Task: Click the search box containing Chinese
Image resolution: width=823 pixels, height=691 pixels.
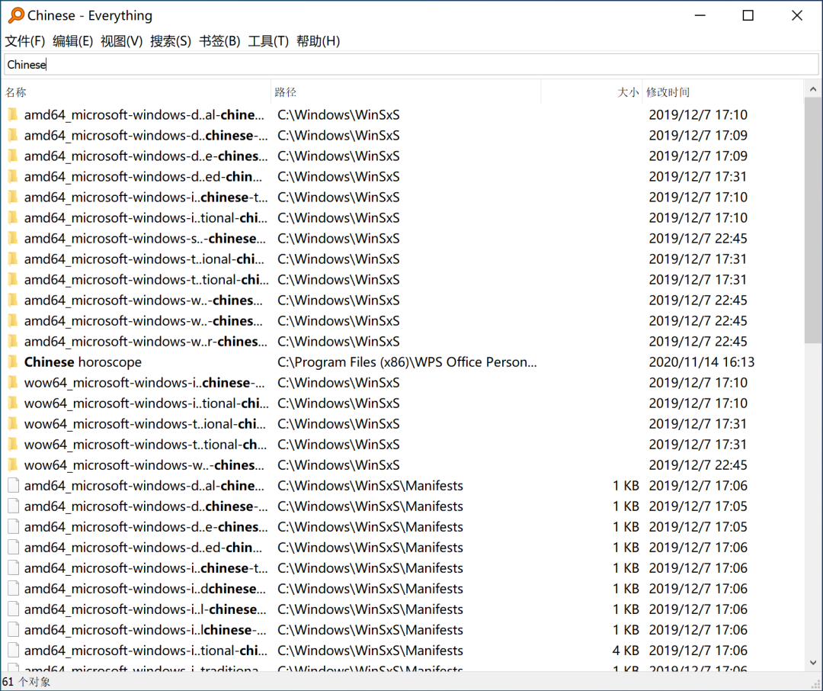Action: tap(411, 65)
